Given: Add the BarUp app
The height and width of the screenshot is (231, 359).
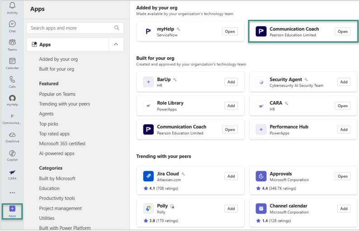Looking at the screenshot, I should pyautogui.click(x=231, y=82).
